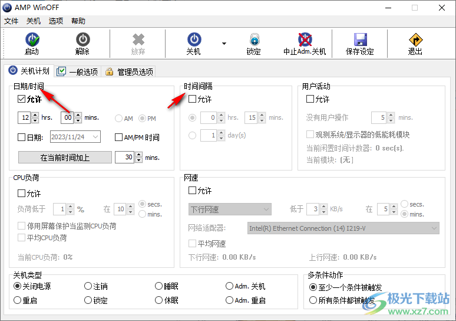Decrease minutes with the down spinner arrow
456x321 pixels.
coord(78,120)
